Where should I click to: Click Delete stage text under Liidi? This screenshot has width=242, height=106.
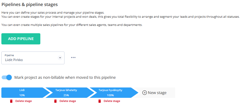[24, 101]
